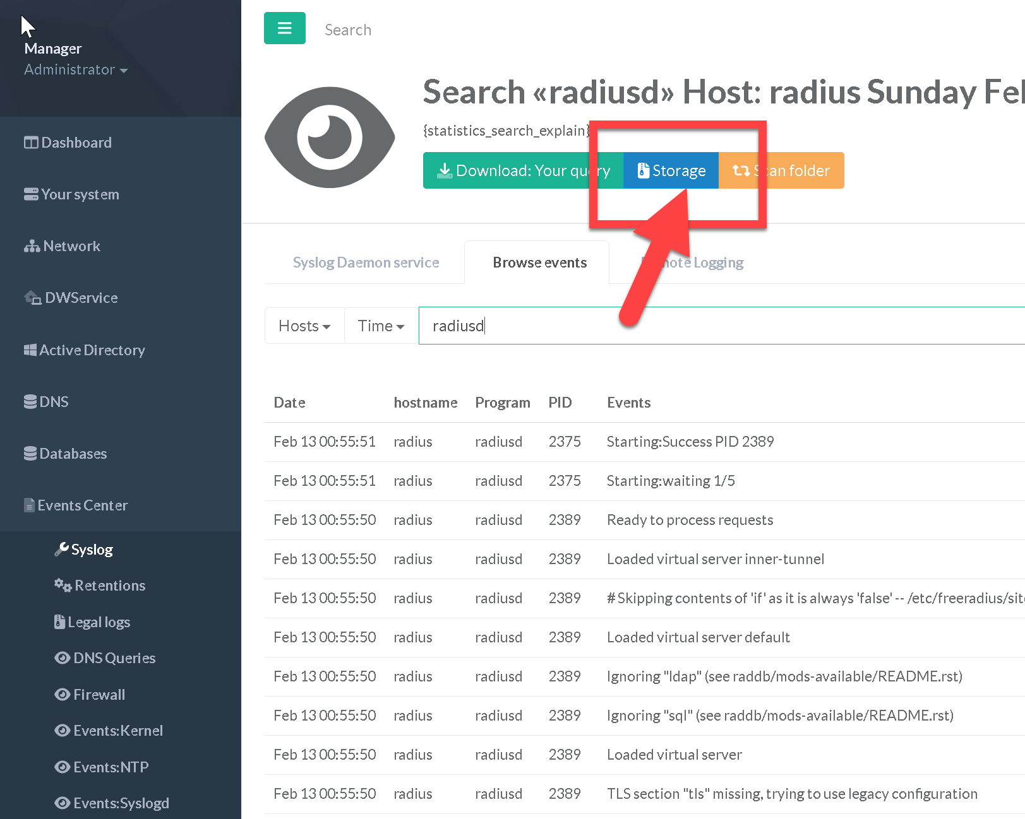Go to the Network section
1025x819 pixels.
click(62, 246)
